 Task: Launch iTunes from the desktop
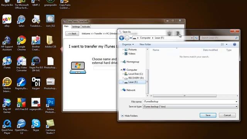click(x=7, y=63)
